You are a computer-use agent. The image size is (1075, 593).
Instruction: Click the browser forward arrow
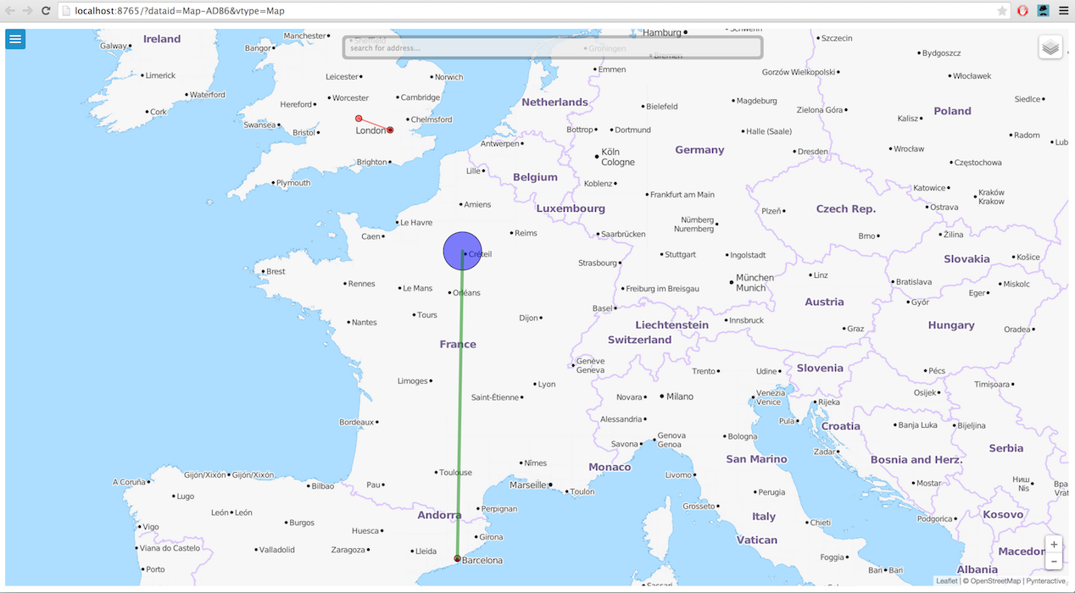28,10
